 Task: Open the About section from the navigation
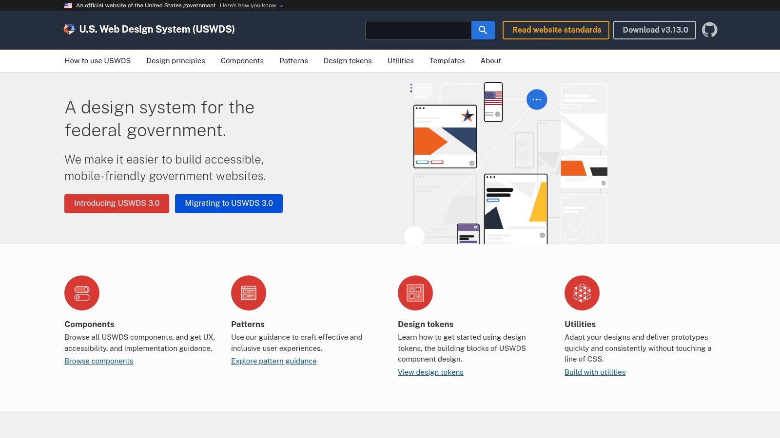490,61
